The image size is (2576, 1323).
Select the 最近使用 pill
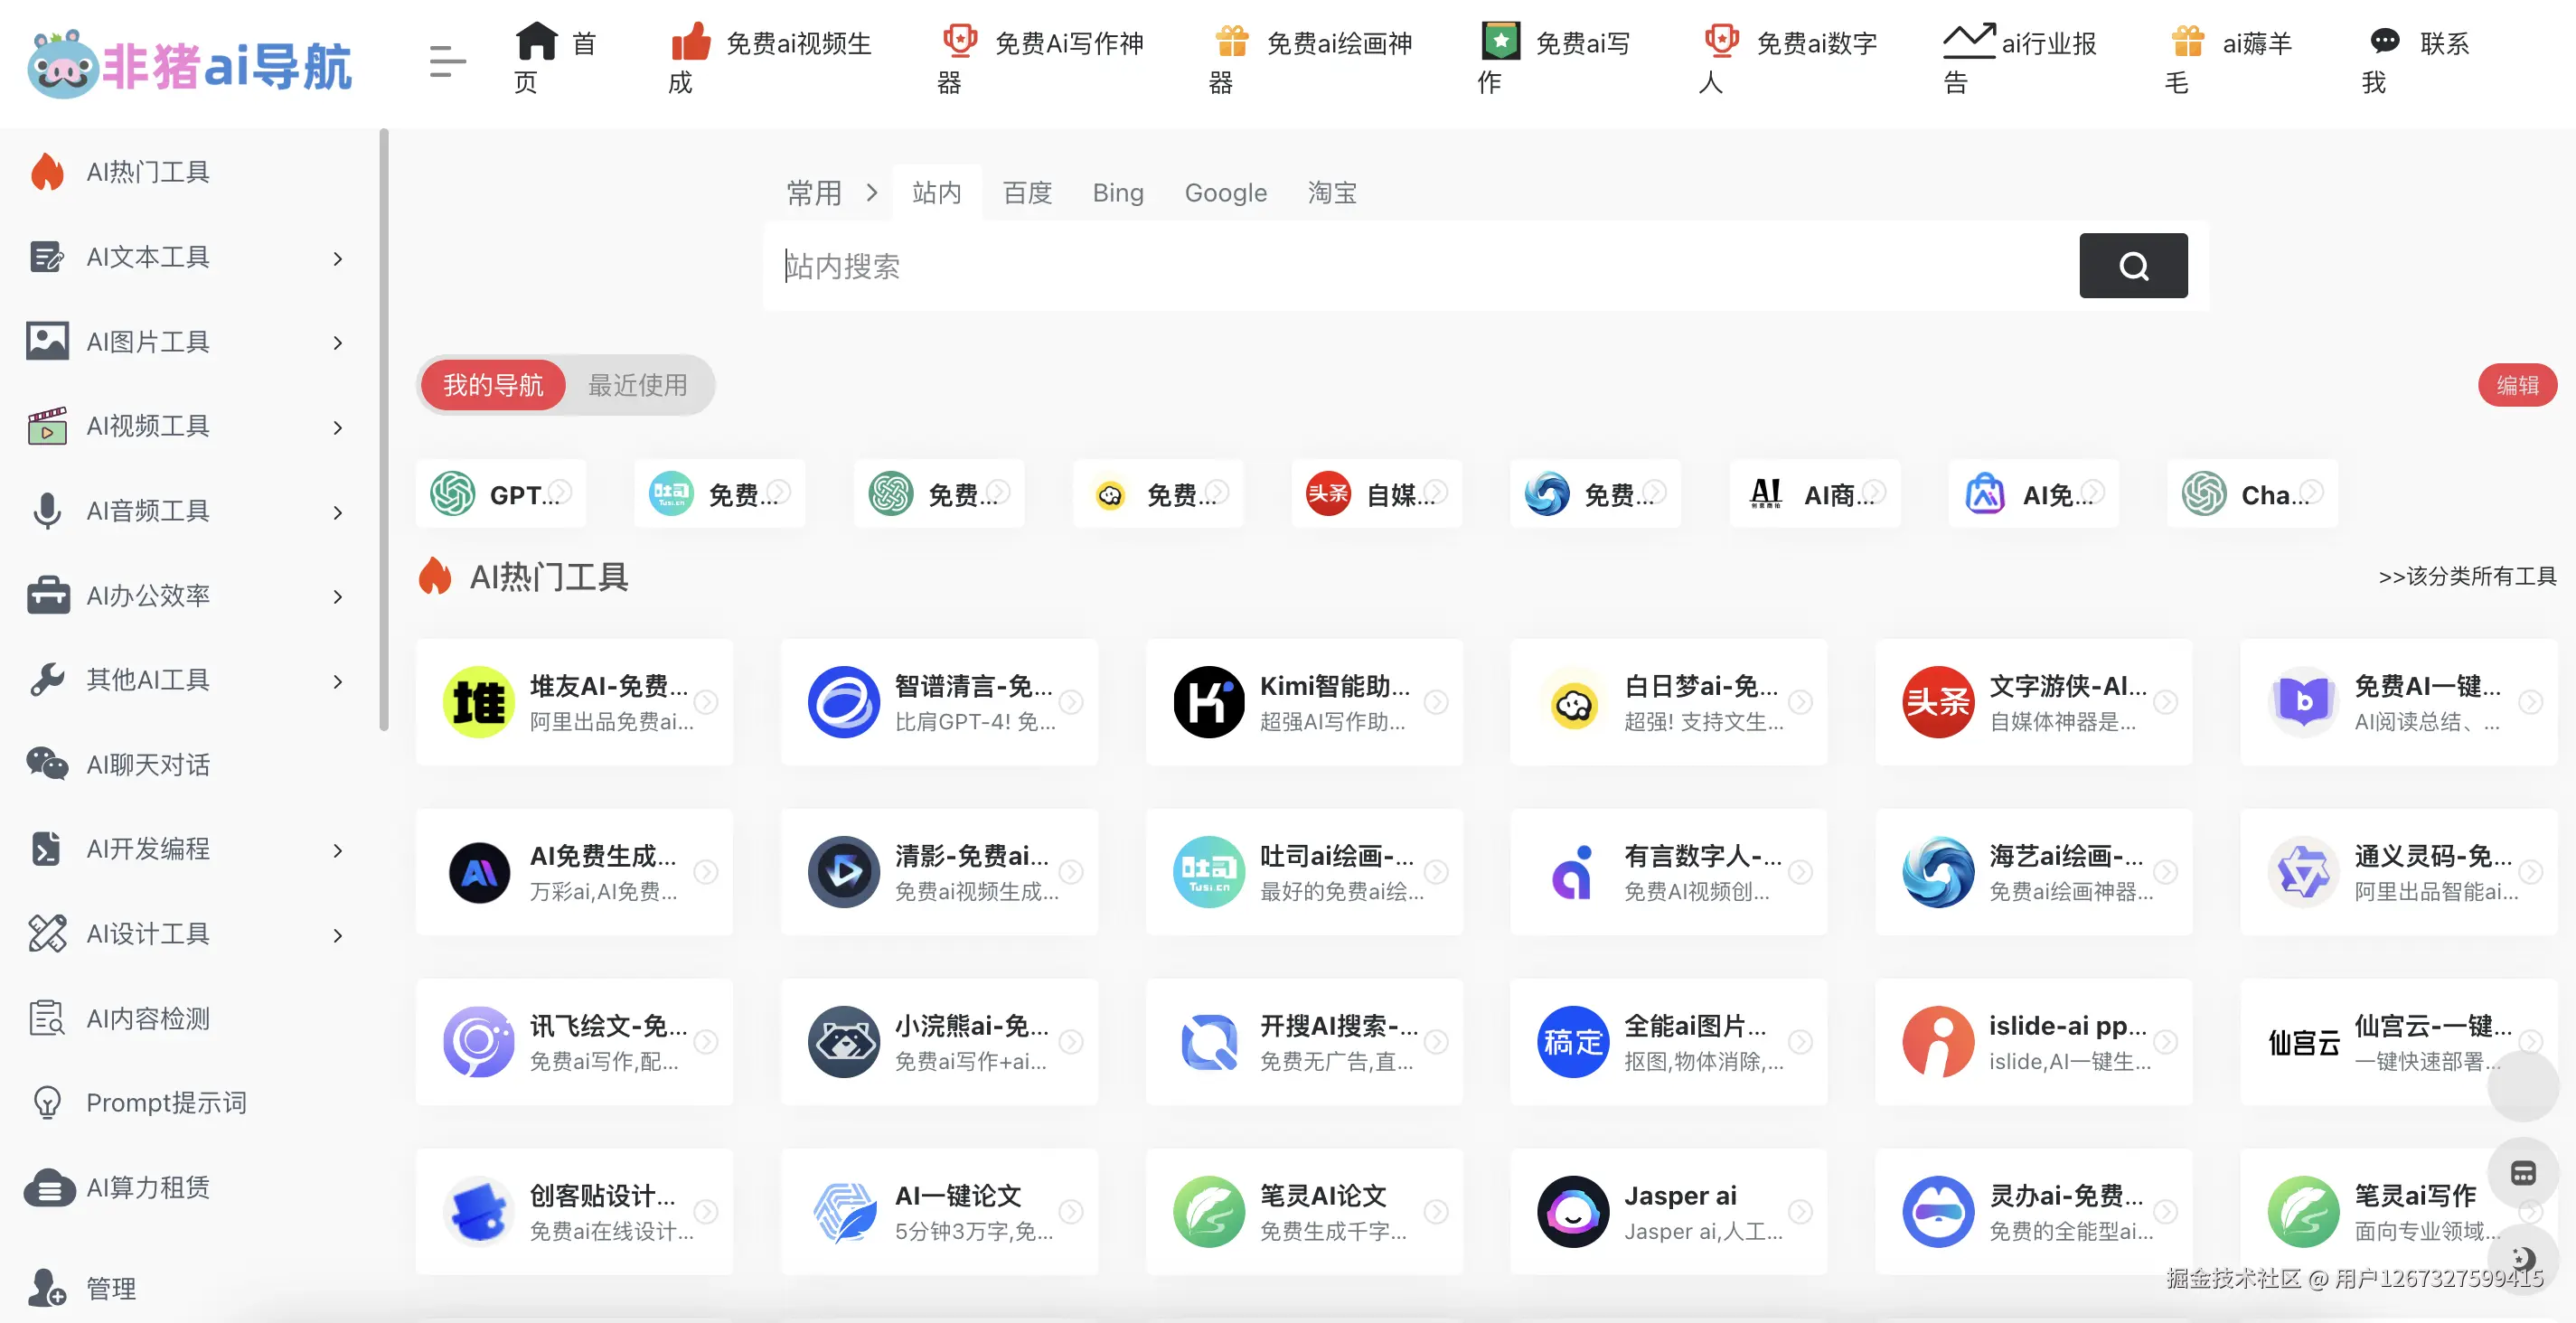coord(638,385)
